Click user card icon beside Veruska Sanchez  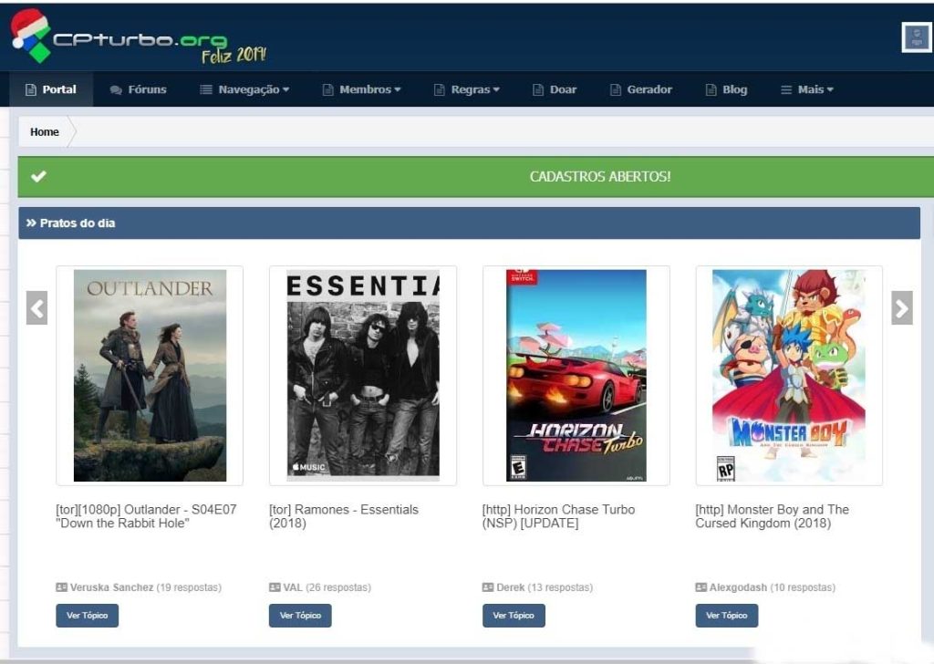coord(61,587)
